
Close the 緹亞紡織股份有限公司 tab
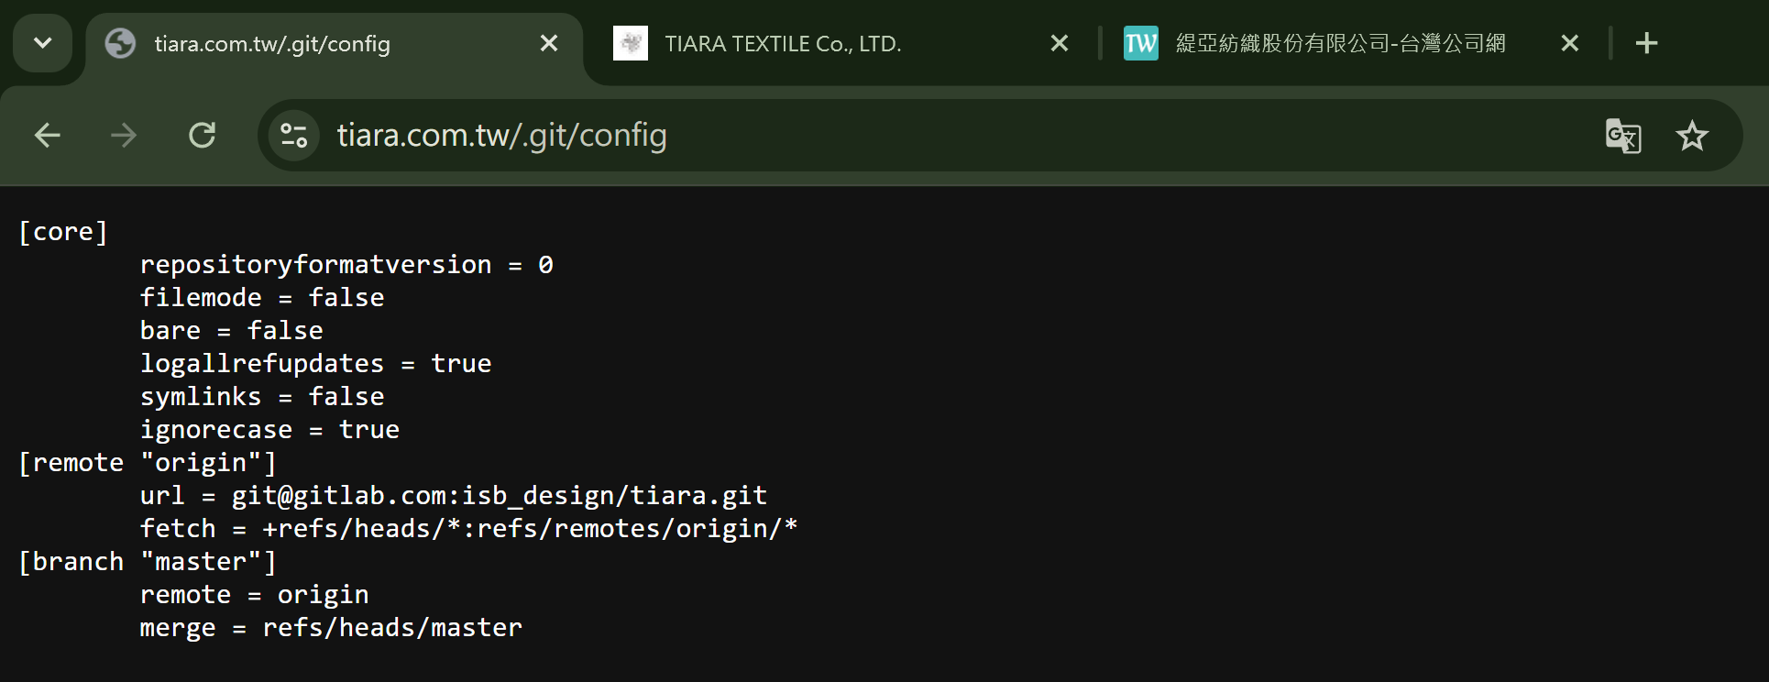[1570, 43]
